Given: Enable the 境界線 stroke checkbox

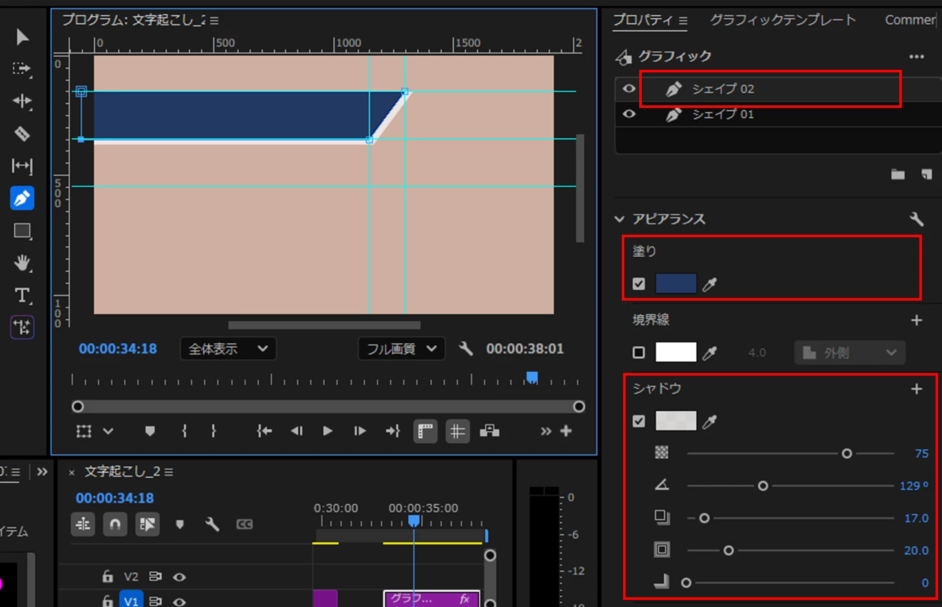Looking at the screenshot, I should pyautogui.click(x=639, y=352).
